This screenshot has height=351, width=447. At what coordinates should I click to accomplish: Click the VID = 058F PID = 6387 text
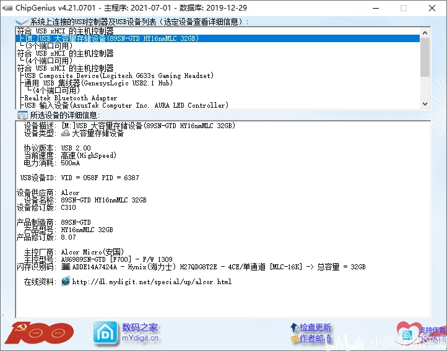100,178
